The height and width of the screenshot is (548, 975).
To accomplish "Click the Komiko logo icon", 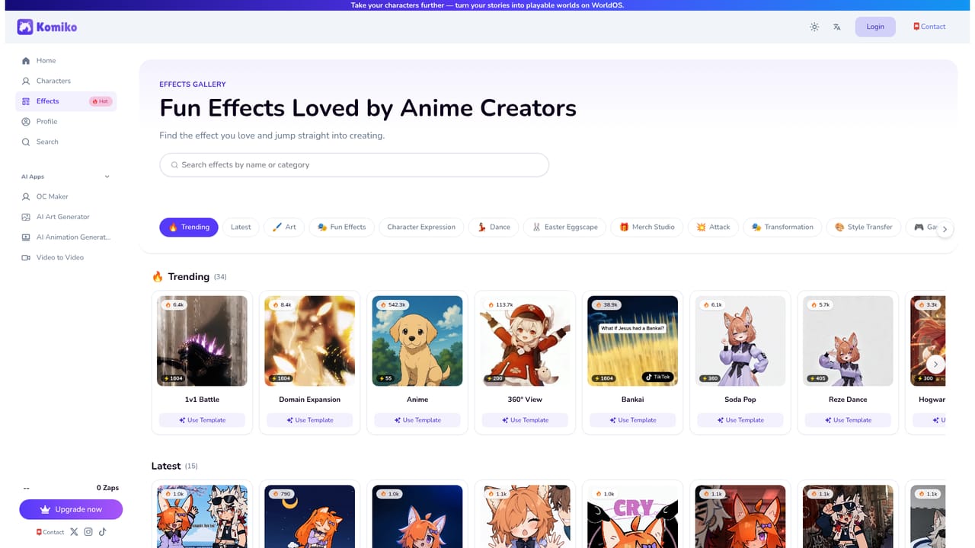I will [26, 27].
